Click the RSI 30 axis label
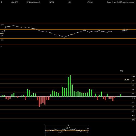 (x=2, y=40)
